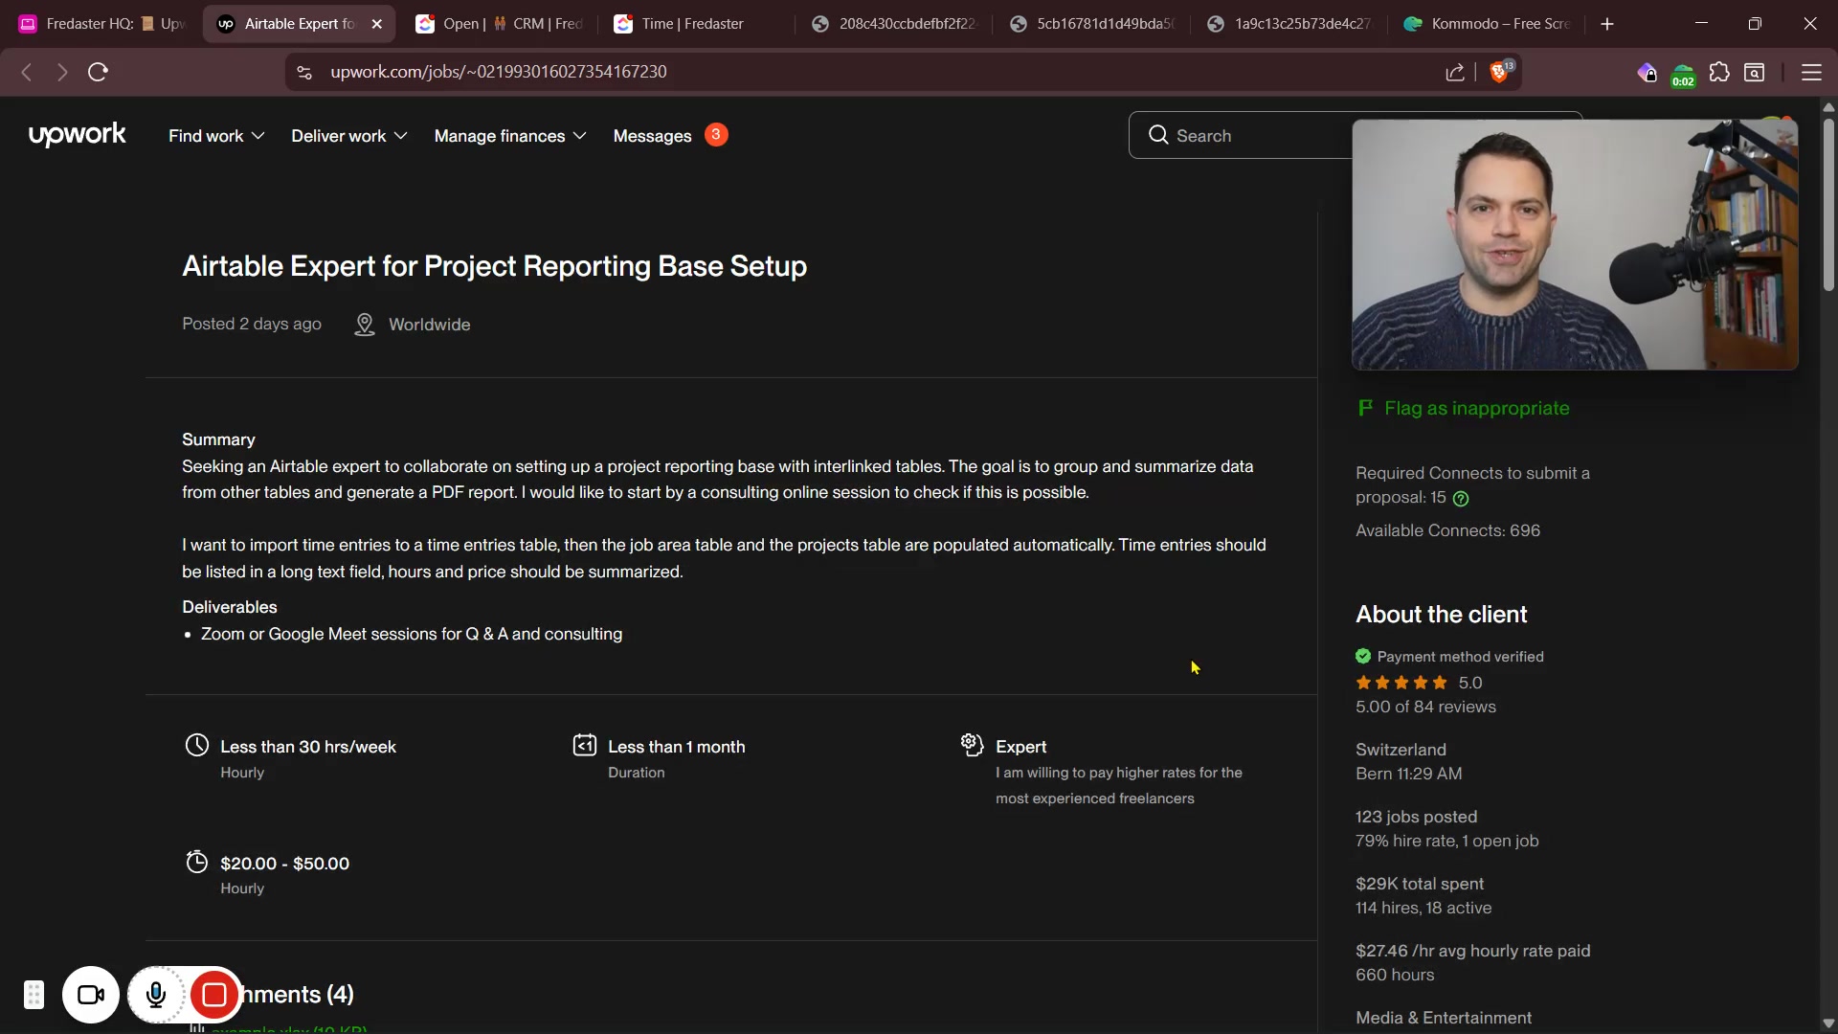Open the browser hamburger menu
Screen dimensions: 1838x1034
click(x=1811, y=73)
